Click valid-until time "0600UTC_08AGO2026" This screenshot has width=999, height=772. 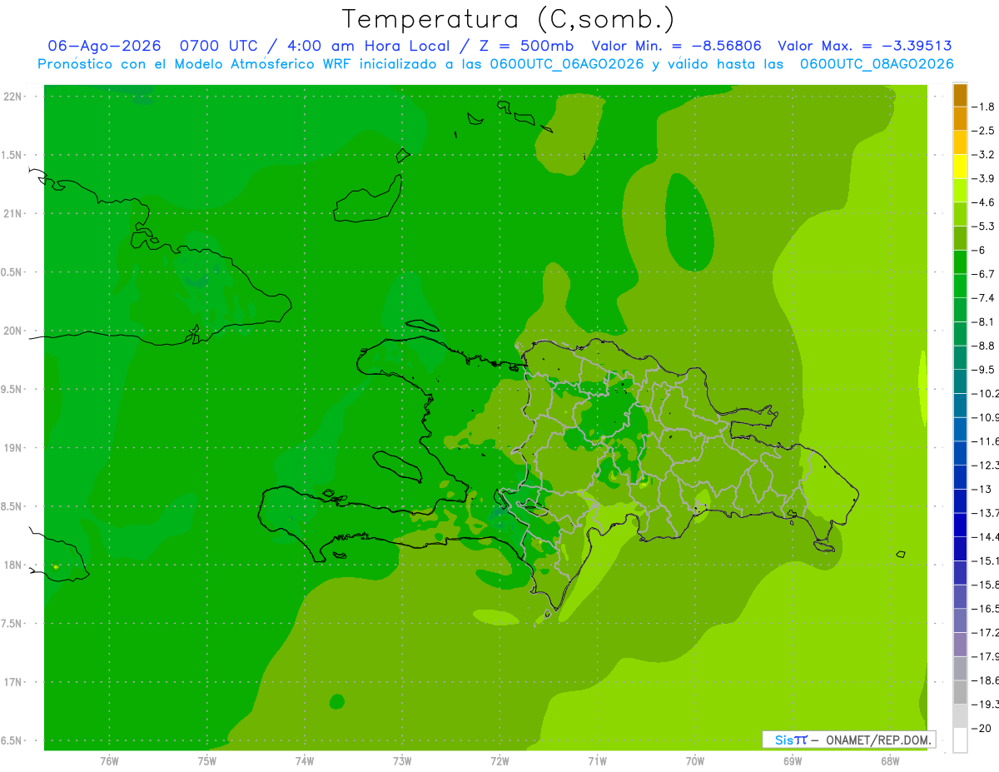click(877, 64)
